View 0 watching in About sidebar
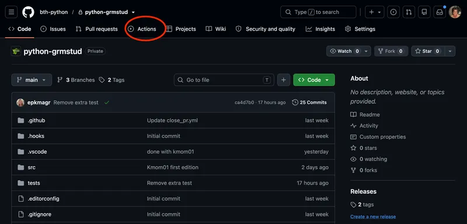467x224 pixels. coord(369,159)
